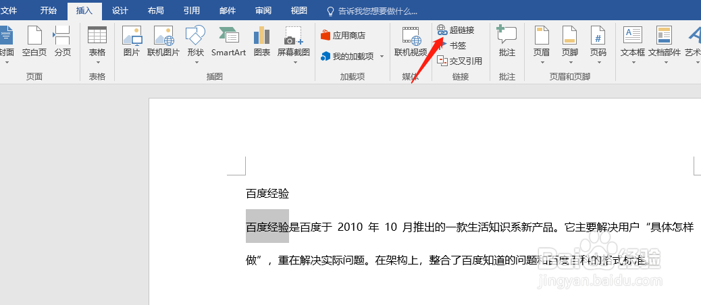Open the File (文件) tab
This screenshot has width=701, height=305.
tap(9, 11)
